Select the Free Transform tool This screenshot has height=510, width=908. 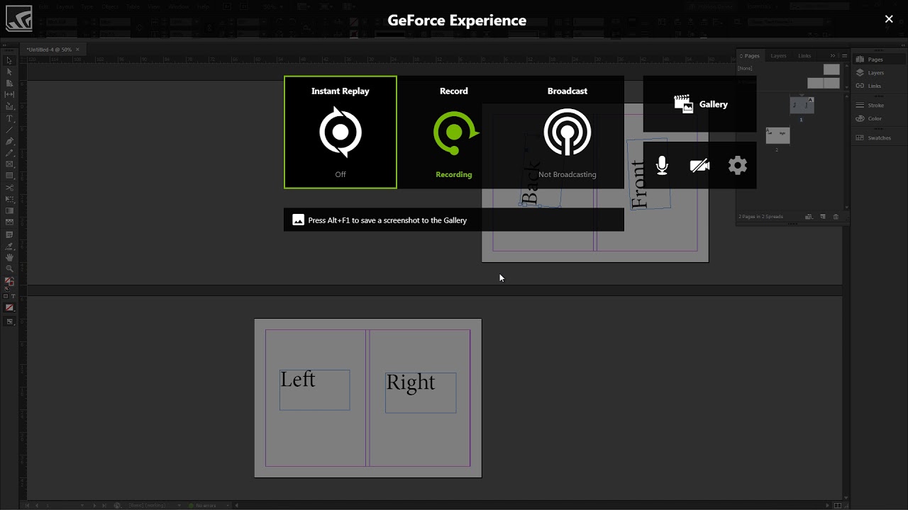click(9, 199)
